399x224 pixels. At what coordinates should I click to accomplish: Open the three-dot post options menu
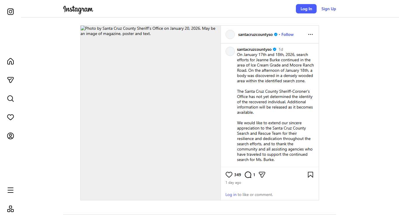[310, 34]
